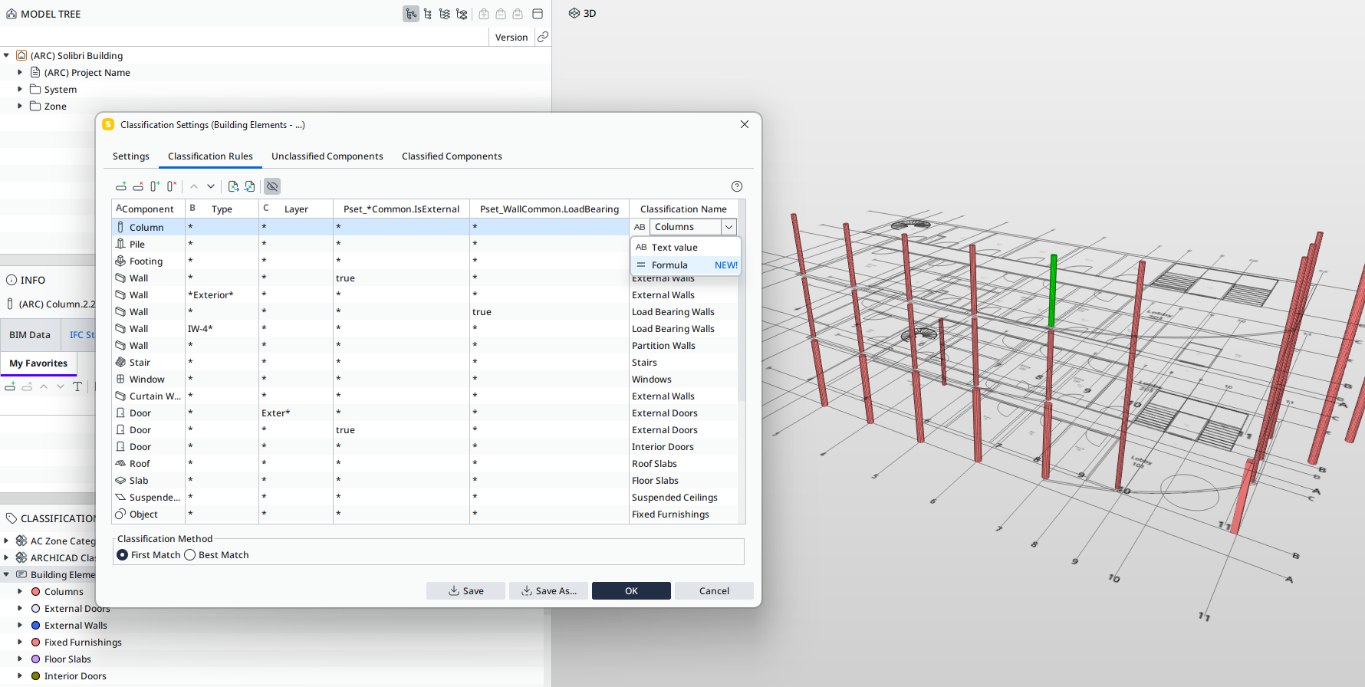Expand the Columns classification group

point(20,591)
